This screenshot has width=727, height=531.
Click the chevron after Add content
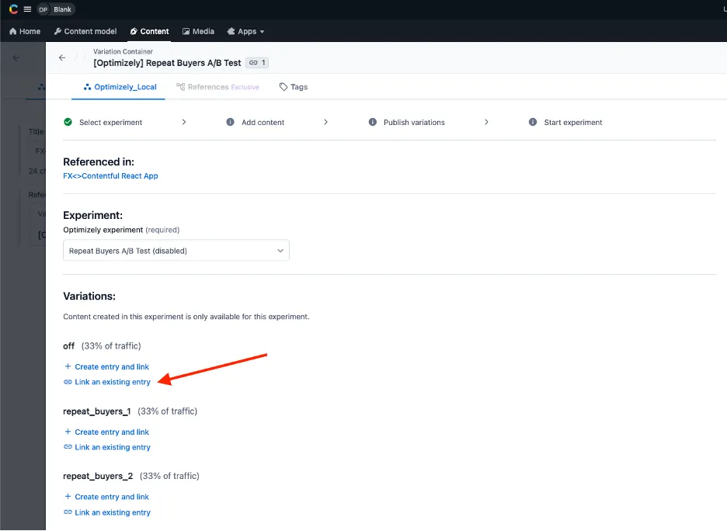point(326,122)
